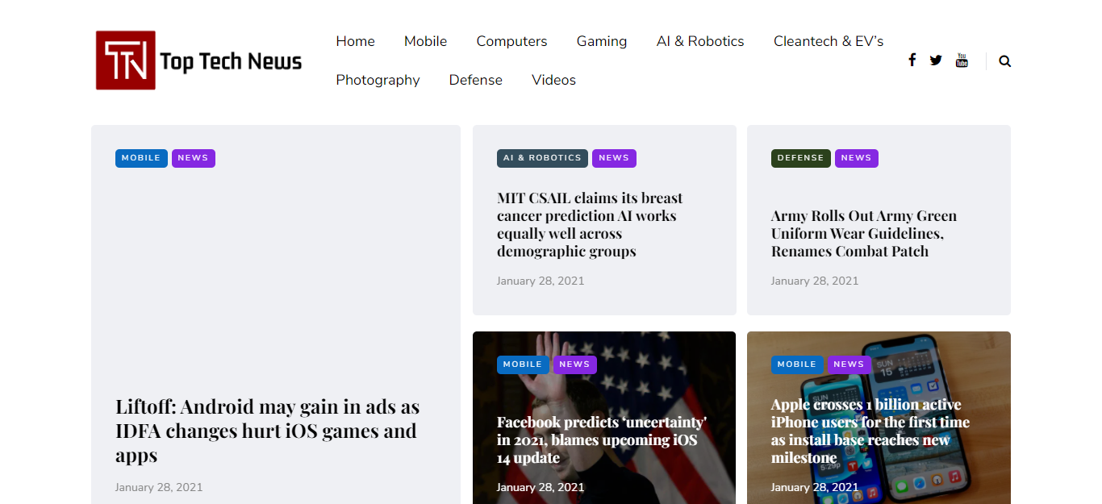Open the Liftoff Android IDFA article
The image size is (1102, 504).
tap(267, 430)
